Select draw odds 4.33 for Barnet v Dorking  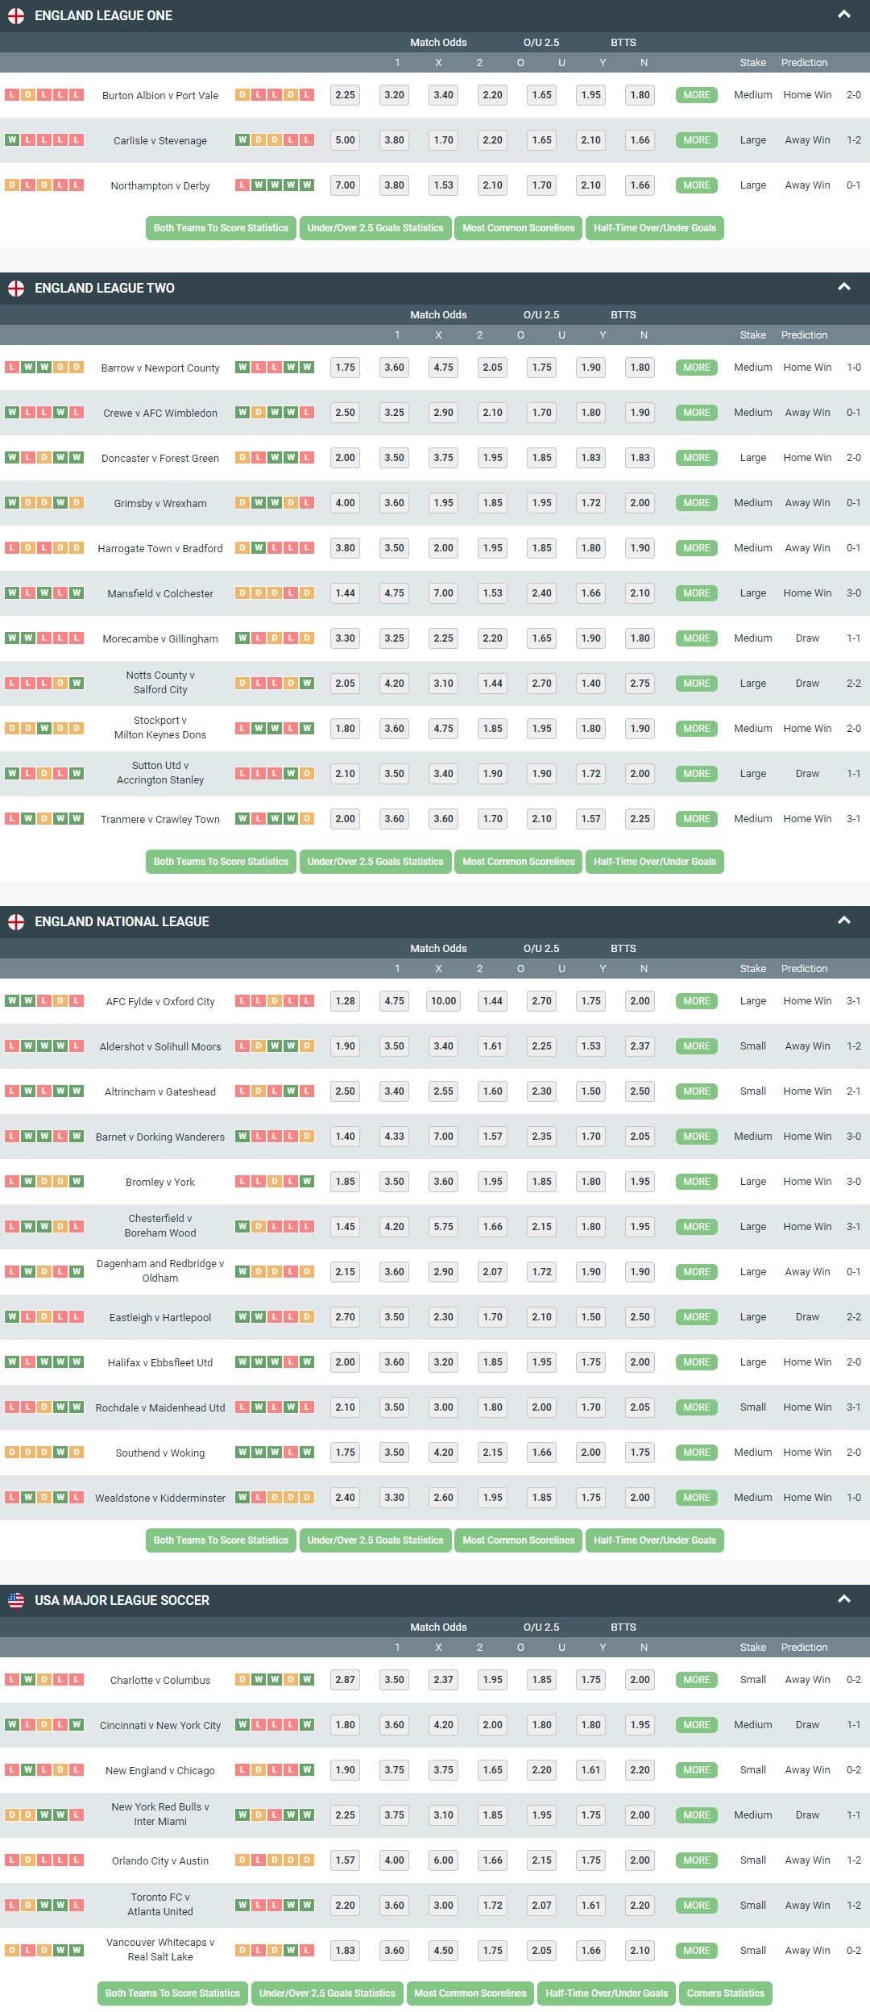(x=395, y=1137)
